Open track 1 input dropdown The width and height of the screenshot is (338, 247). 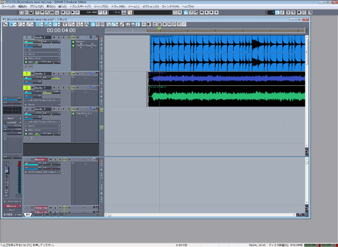click(42, 50)
